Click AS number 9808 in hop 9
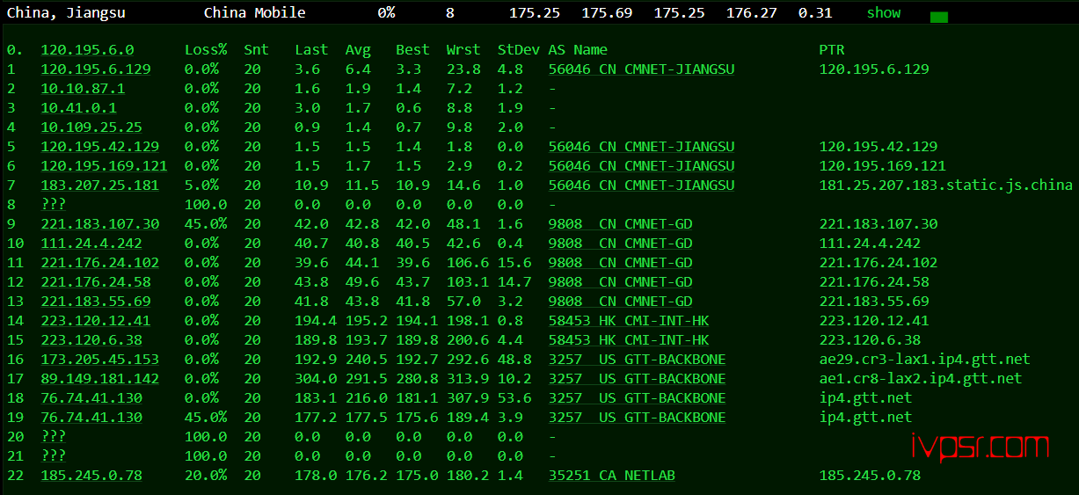1079x495 pixels. click(x=565, y=224)
